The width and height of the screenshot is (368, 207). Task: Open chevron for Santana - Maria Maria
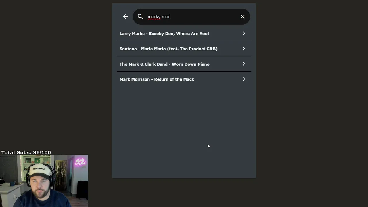pyautogui.click(x=244, y=49)
